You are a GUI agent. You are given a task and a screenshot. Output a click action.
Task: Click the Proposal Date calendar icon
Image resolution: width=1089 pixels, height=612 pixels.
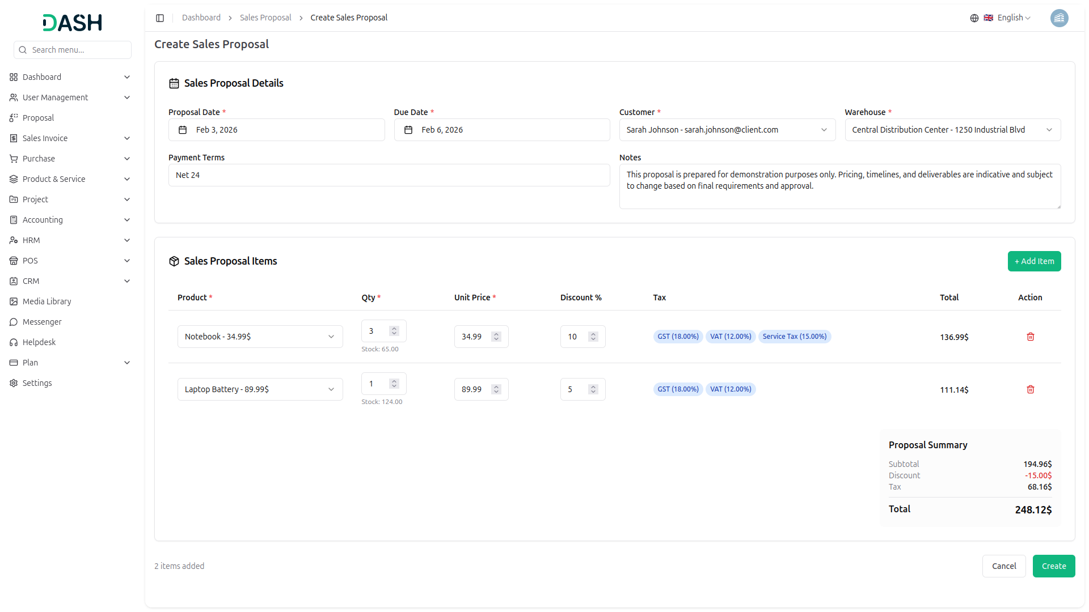coord(183,130)
